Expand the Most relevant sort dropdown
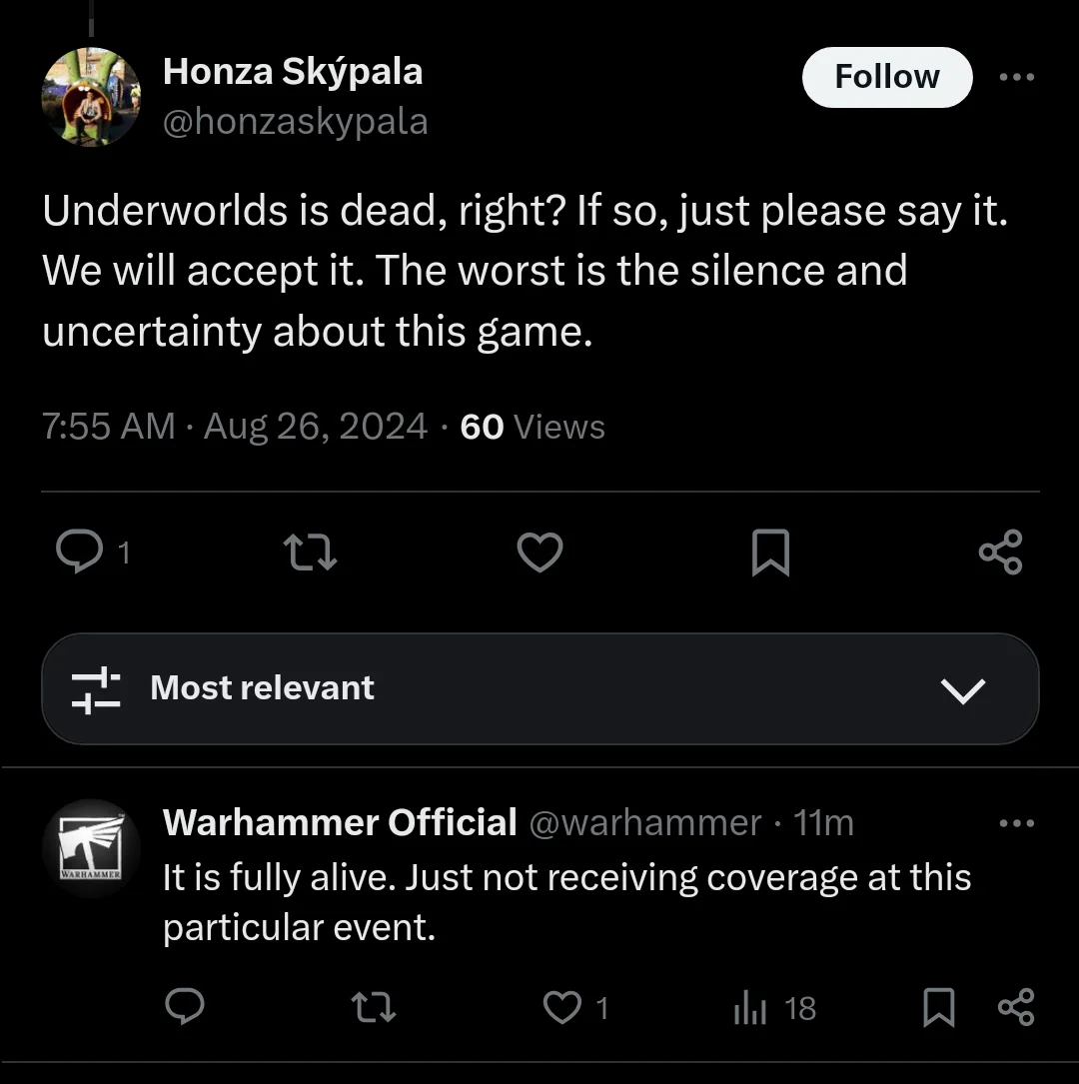The height and width of the screenshot is (1084, 1079). pyautogui.click(x=539, y=688)
